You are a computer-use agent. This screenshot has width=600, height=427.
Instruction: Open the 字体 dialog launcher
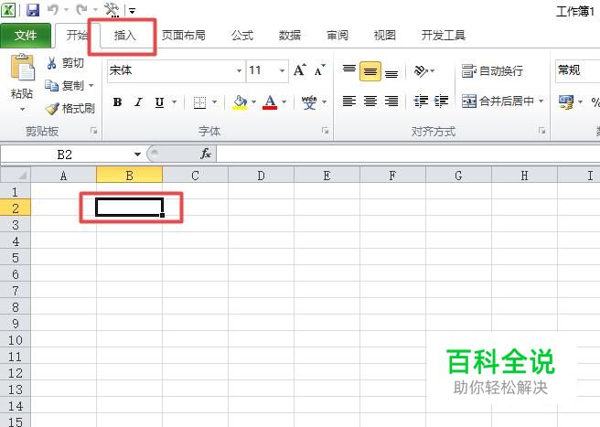coord(326,131)
